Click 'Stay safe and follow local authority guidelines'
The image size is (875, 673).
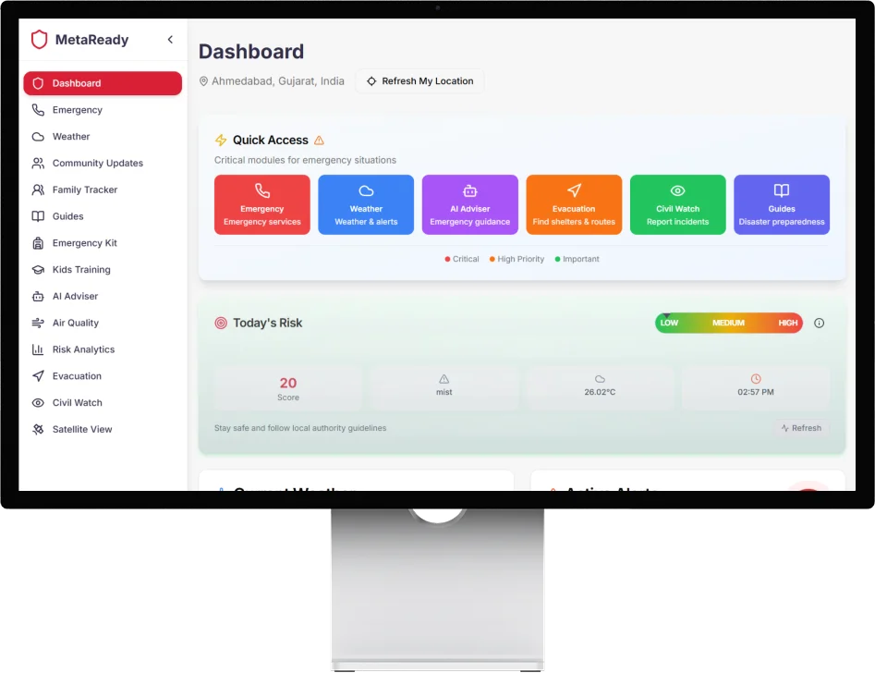coord(300,428)
